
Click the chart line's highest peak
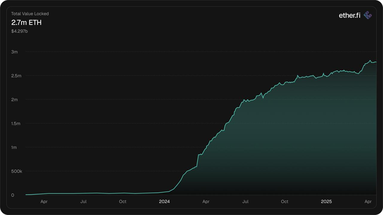[x=370, y=60]
